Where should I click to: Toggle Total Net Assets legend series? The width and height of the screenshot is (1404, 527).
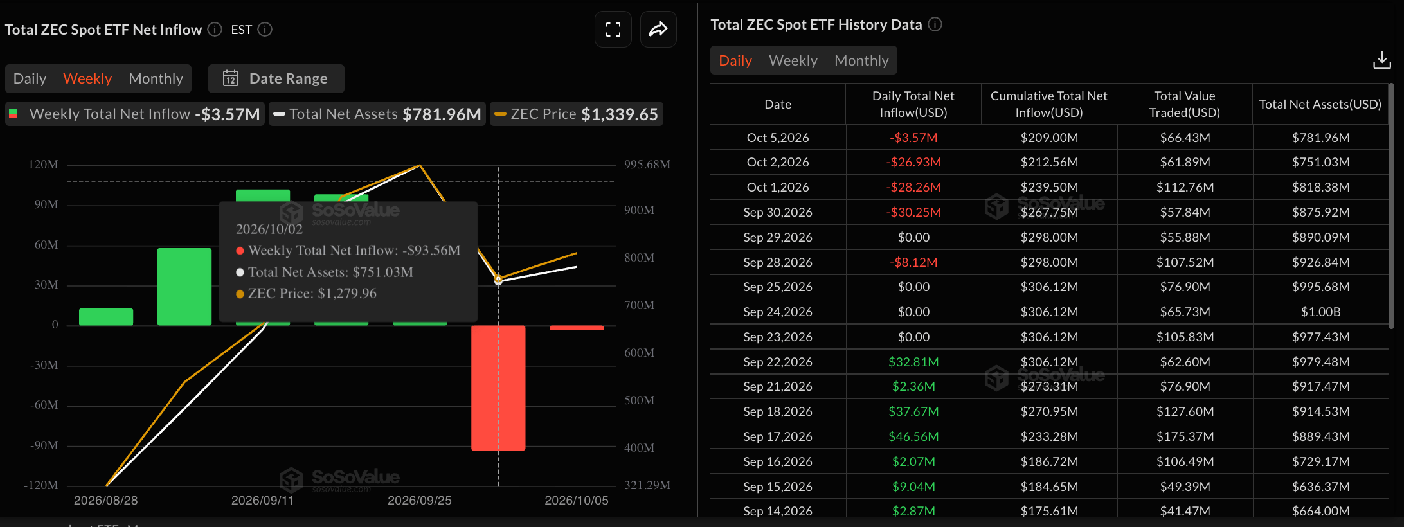tap(377, 114)
